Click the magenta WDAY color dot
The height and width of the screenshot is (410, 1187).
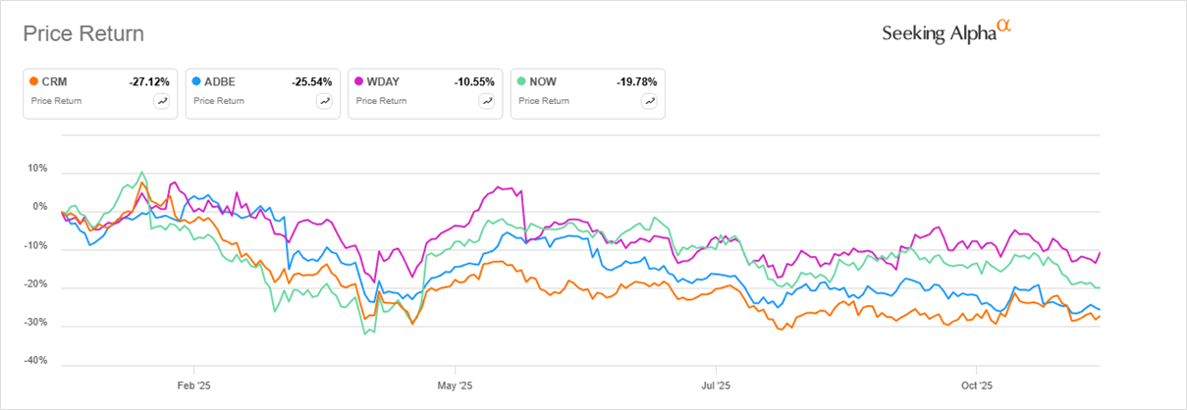(x=360, y=82)
